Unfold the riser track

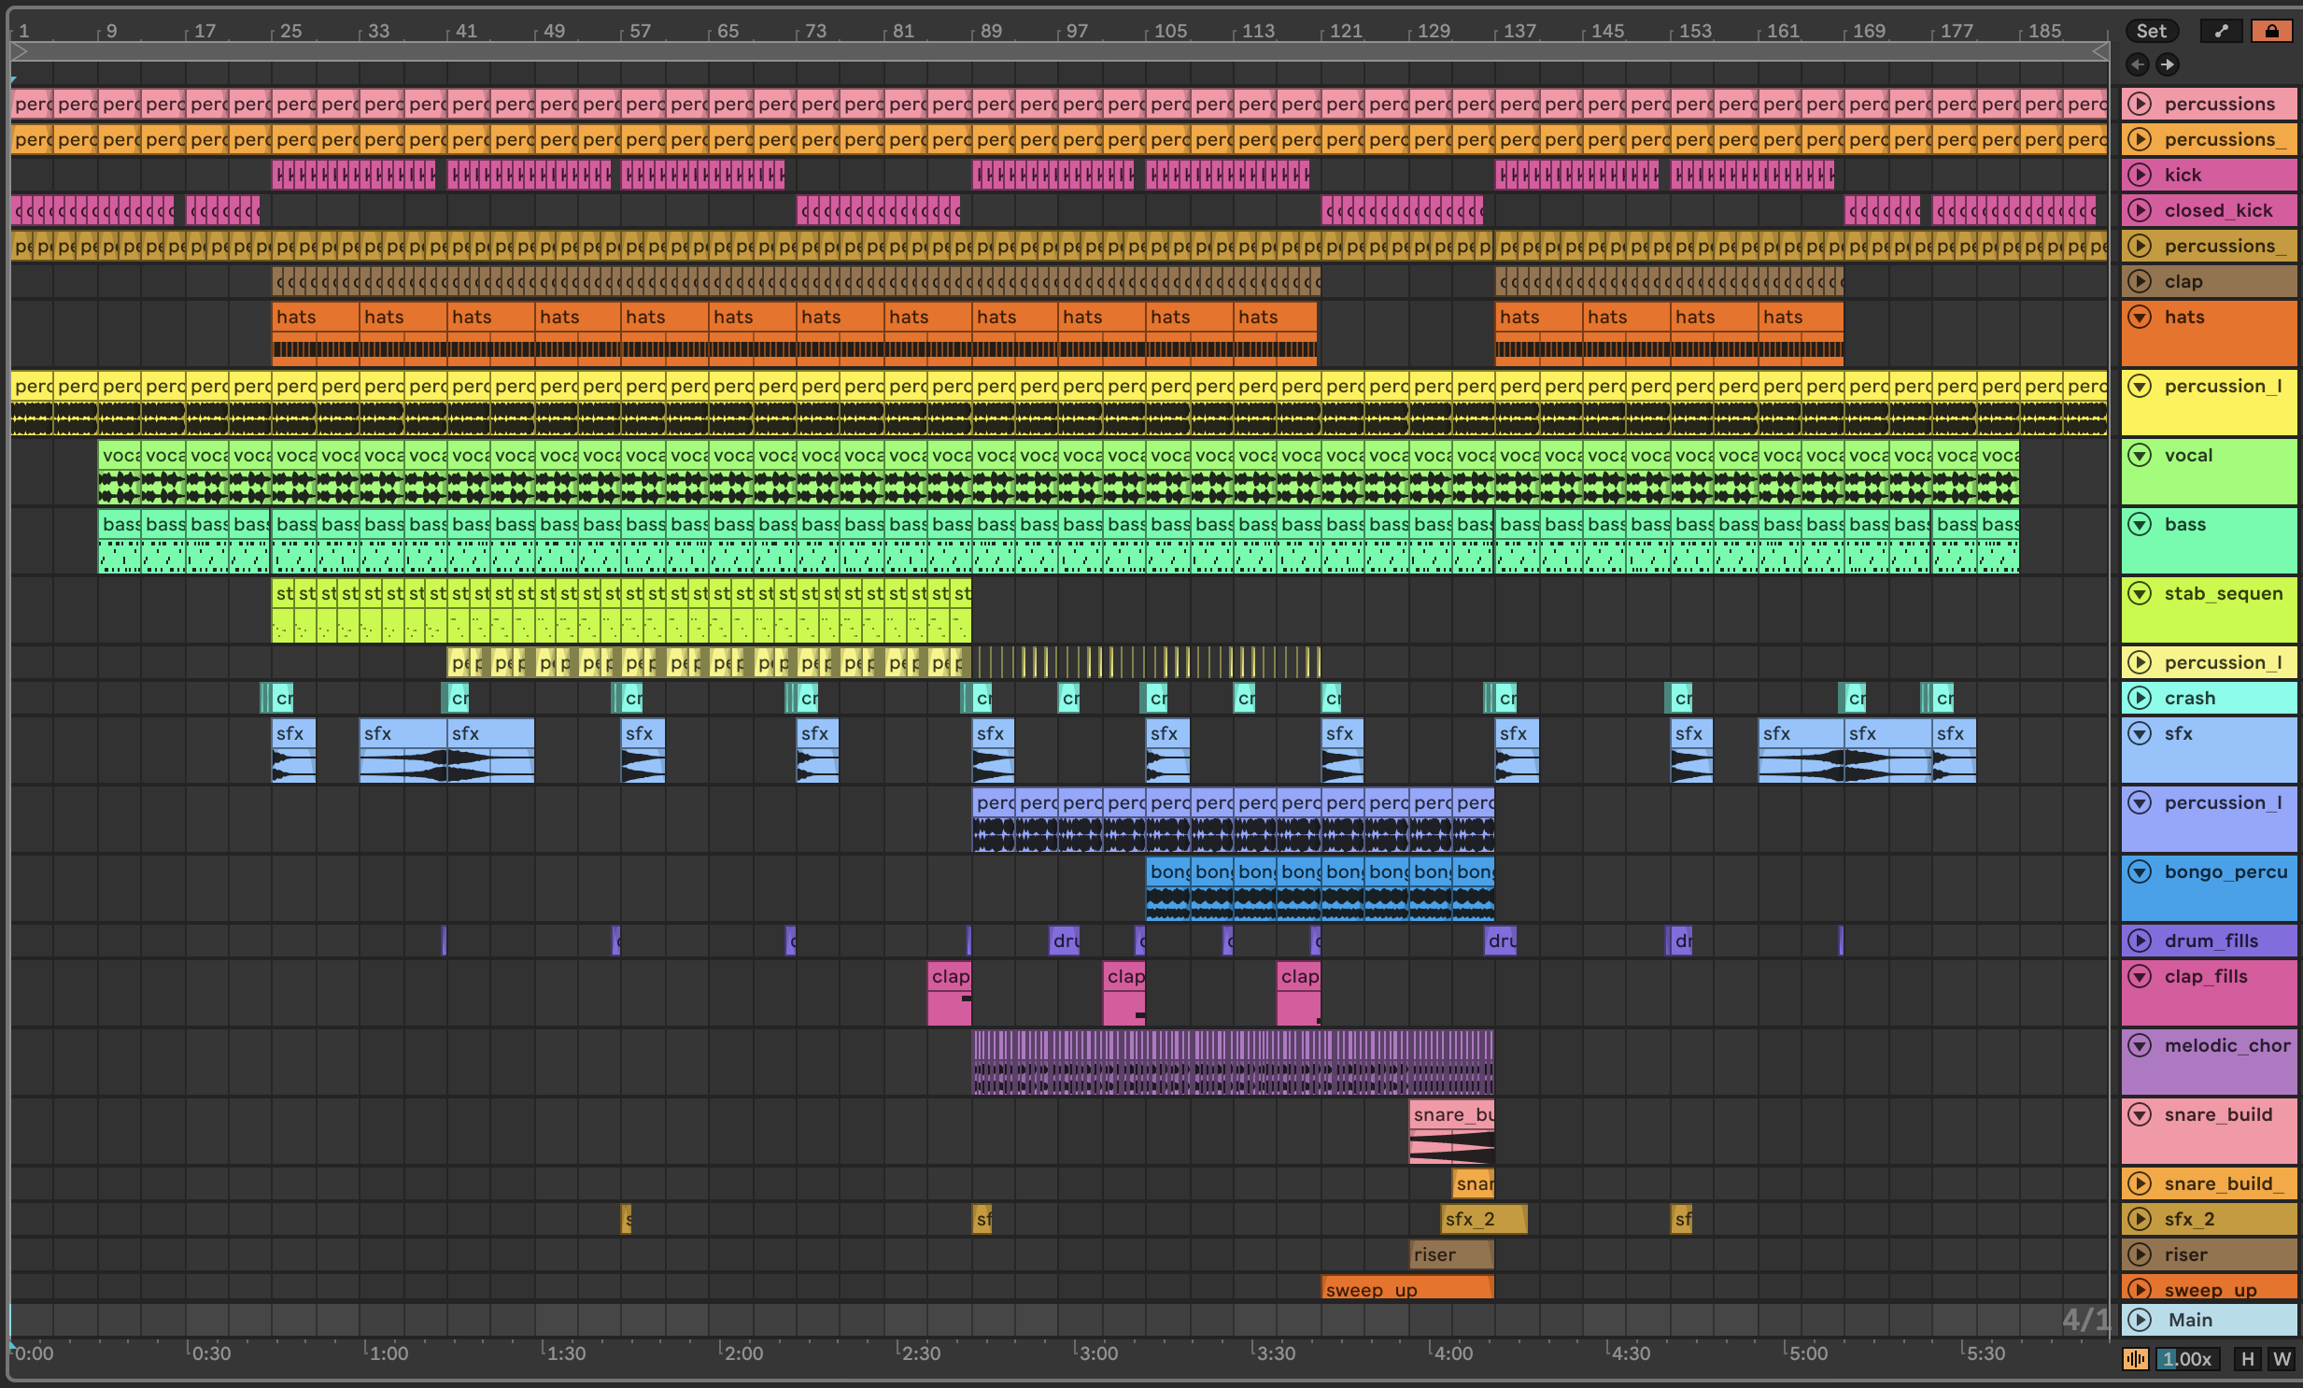click(2140, 1254)
